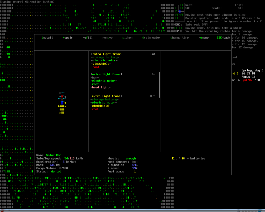Click the open window is slow message

(216, 15)
